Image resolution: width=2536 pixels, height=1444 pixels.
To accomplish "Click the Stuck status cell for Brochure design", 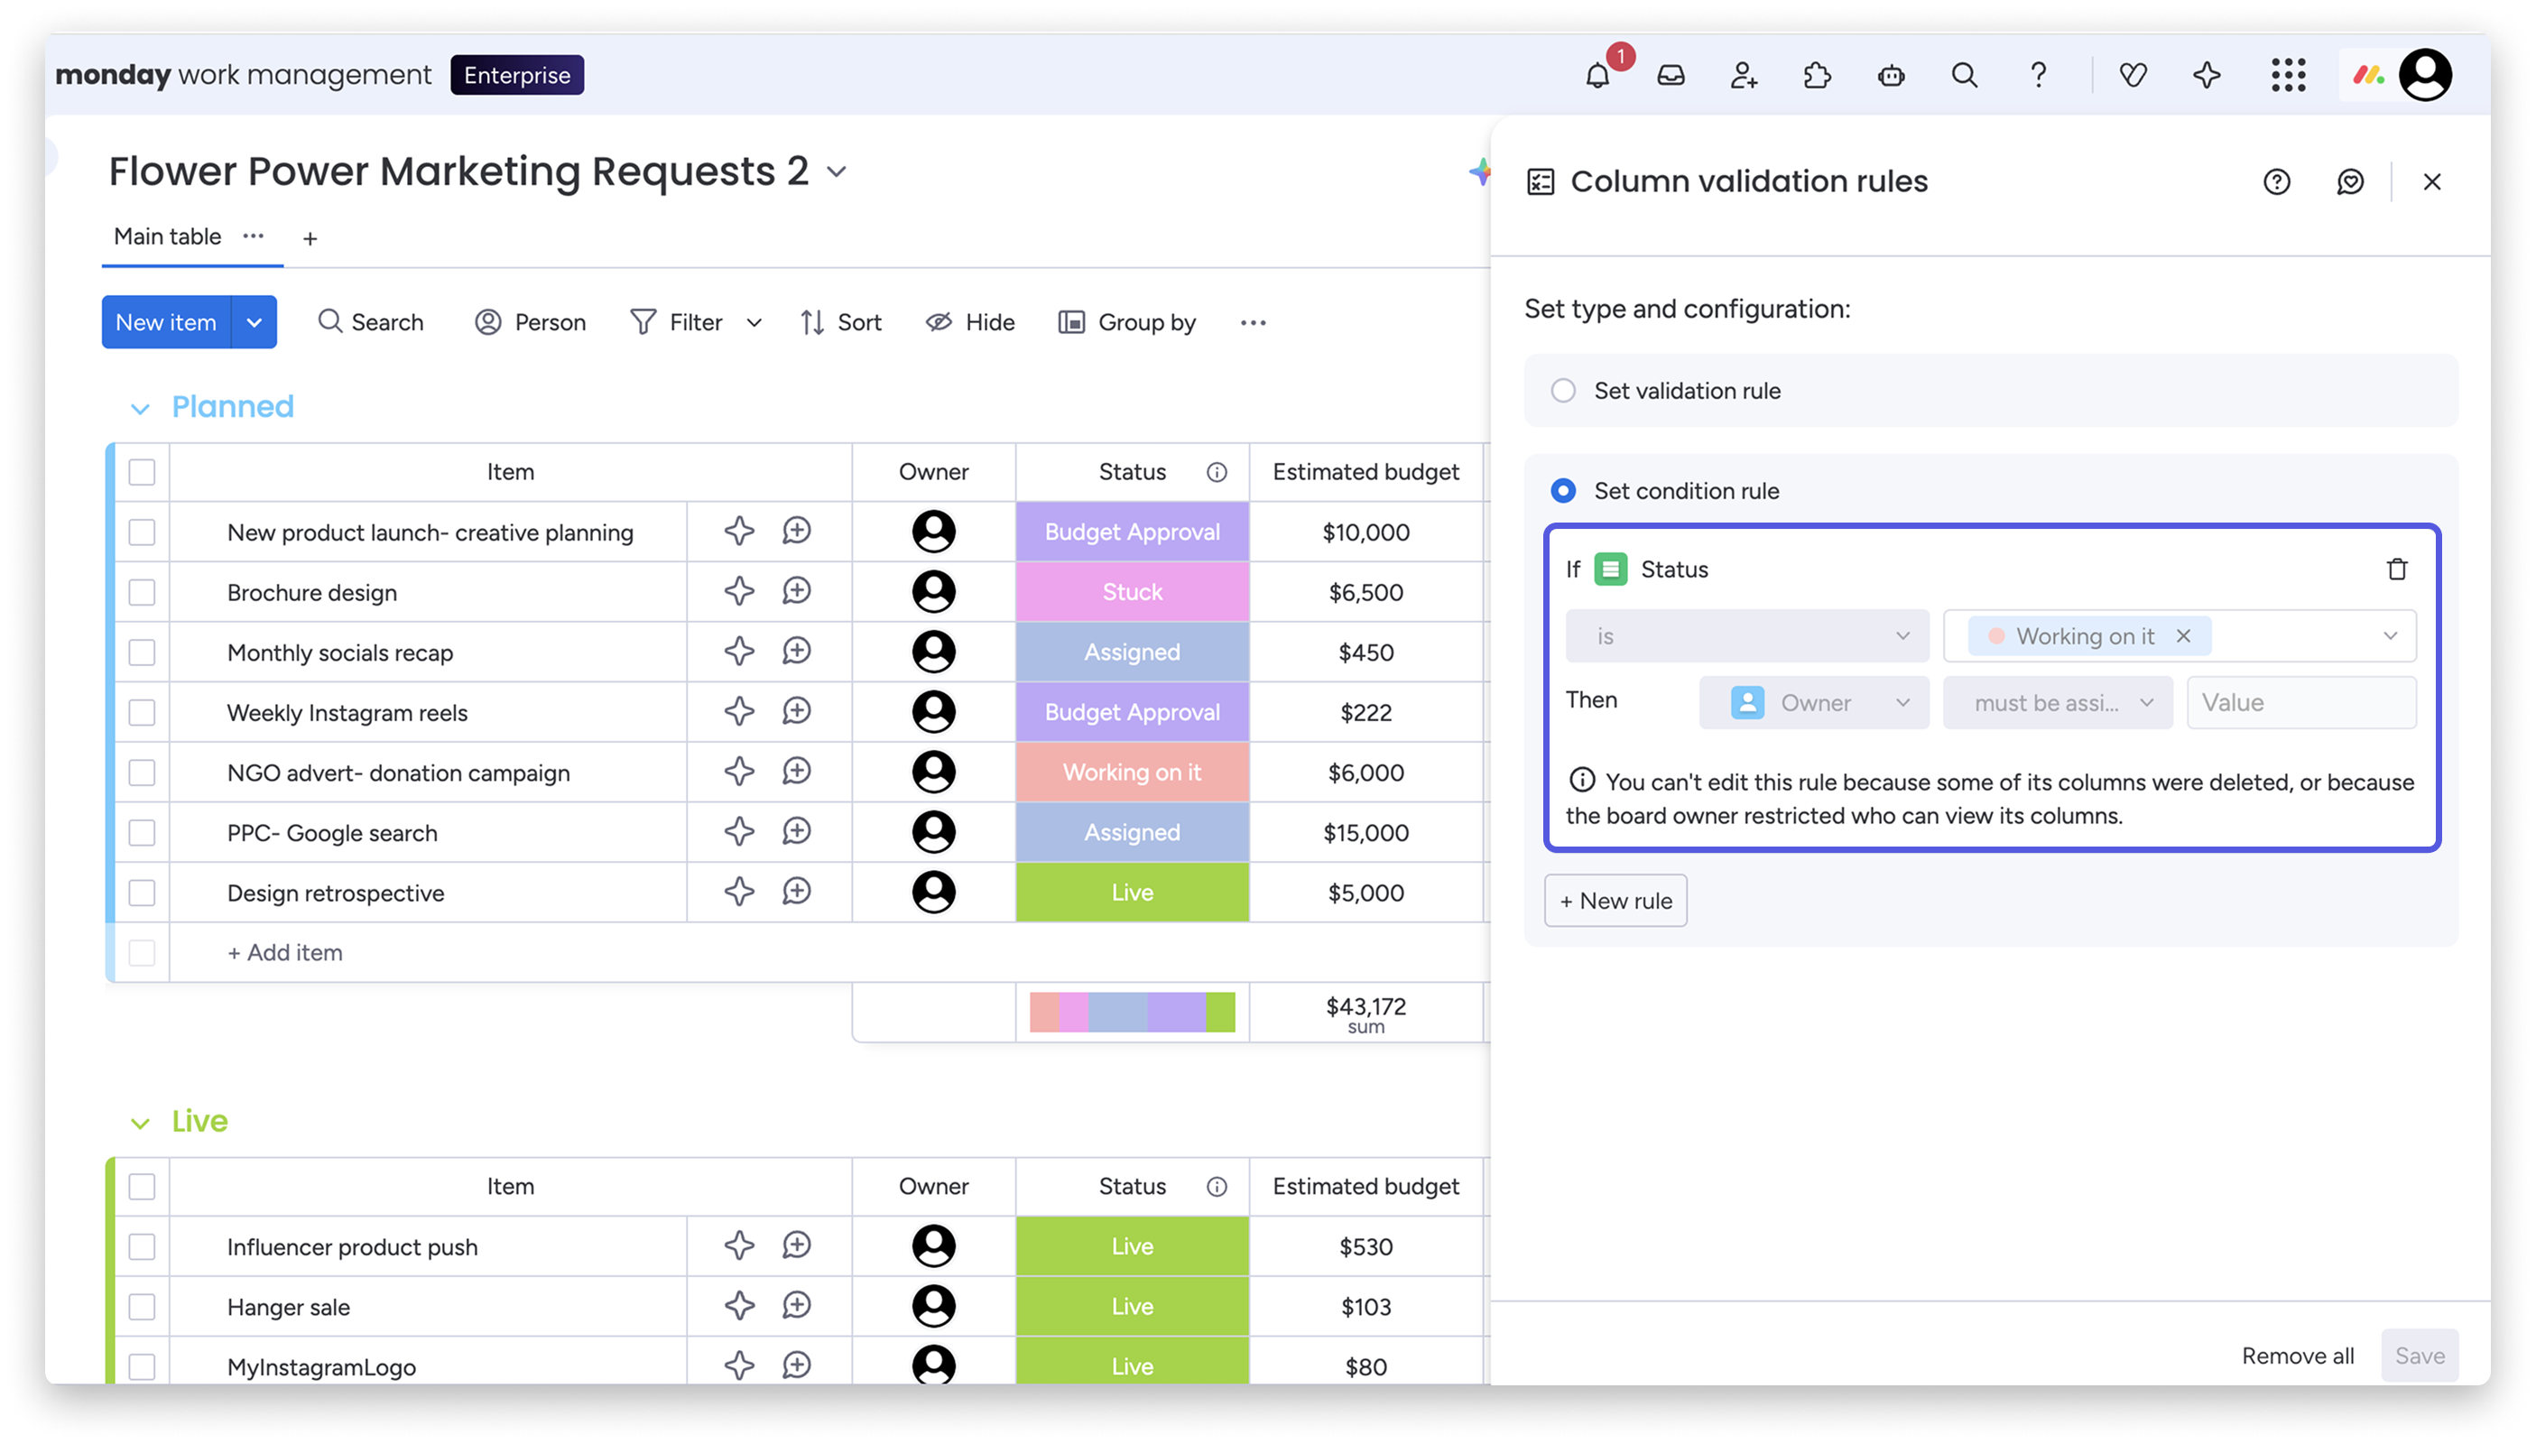I will [x=1132, y=592].
